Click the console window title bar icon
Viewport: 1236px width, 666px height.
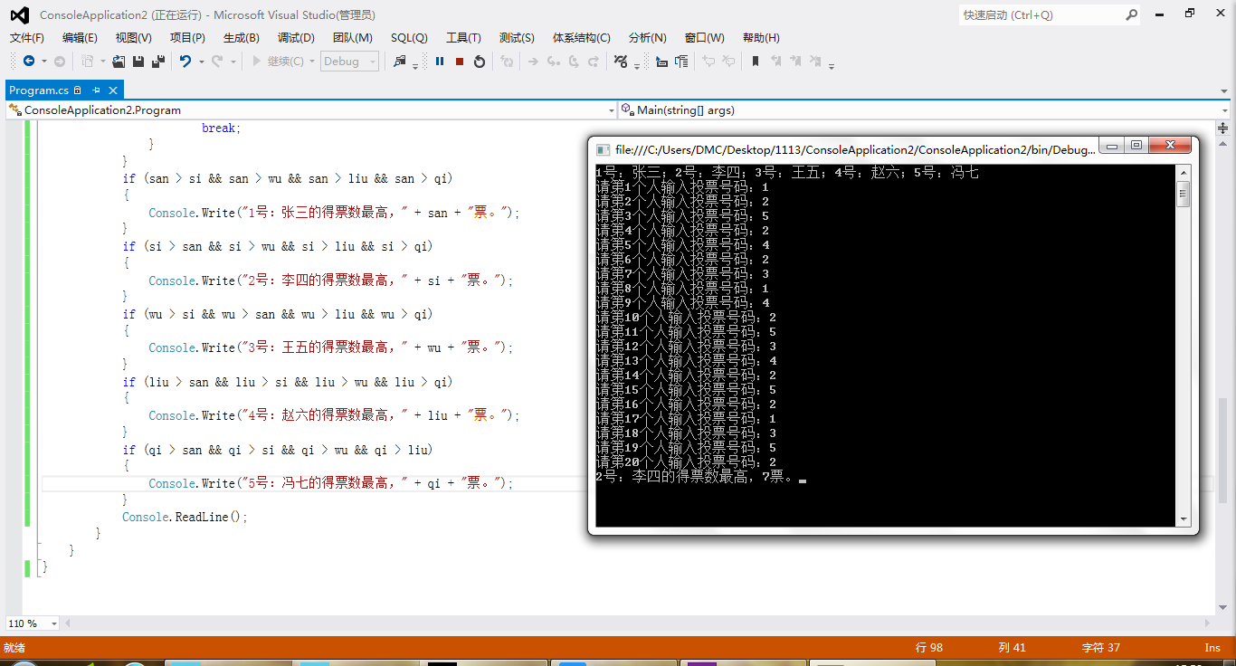604,149
